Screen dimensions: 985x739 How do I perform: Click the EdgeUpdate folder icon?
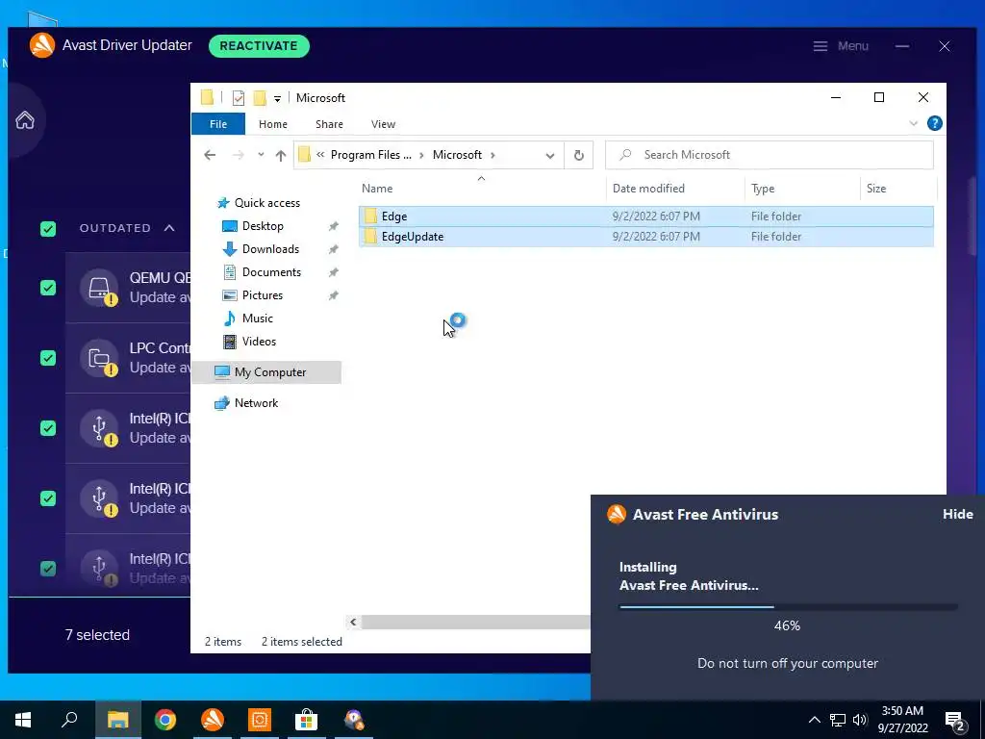point(370,237)
